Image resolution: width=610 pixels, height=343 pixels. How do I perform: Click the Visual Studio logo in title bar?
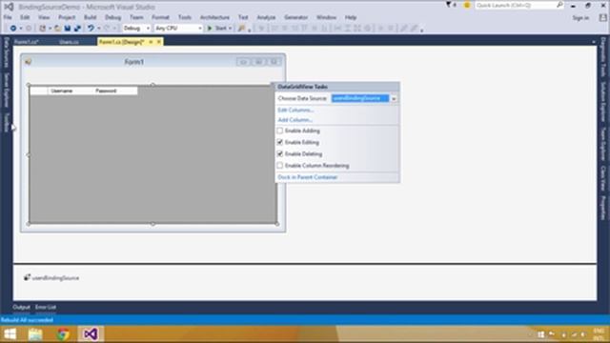[x=9, y=7]
